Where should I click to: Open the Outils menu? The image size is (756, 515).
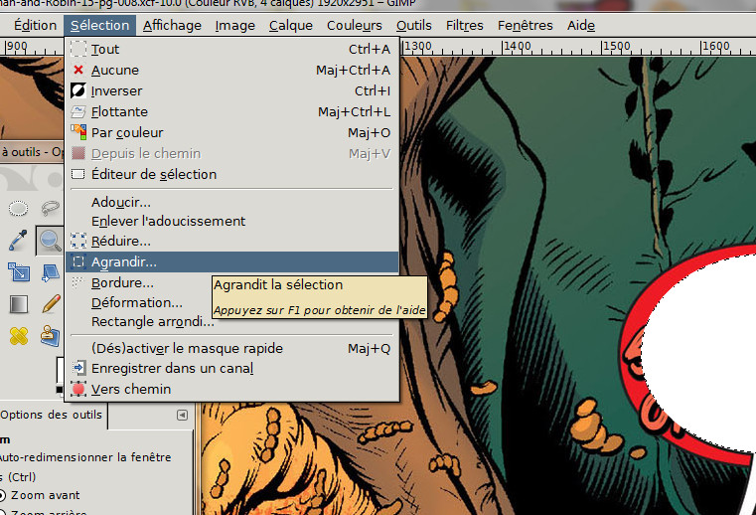(x=413, y=25)
